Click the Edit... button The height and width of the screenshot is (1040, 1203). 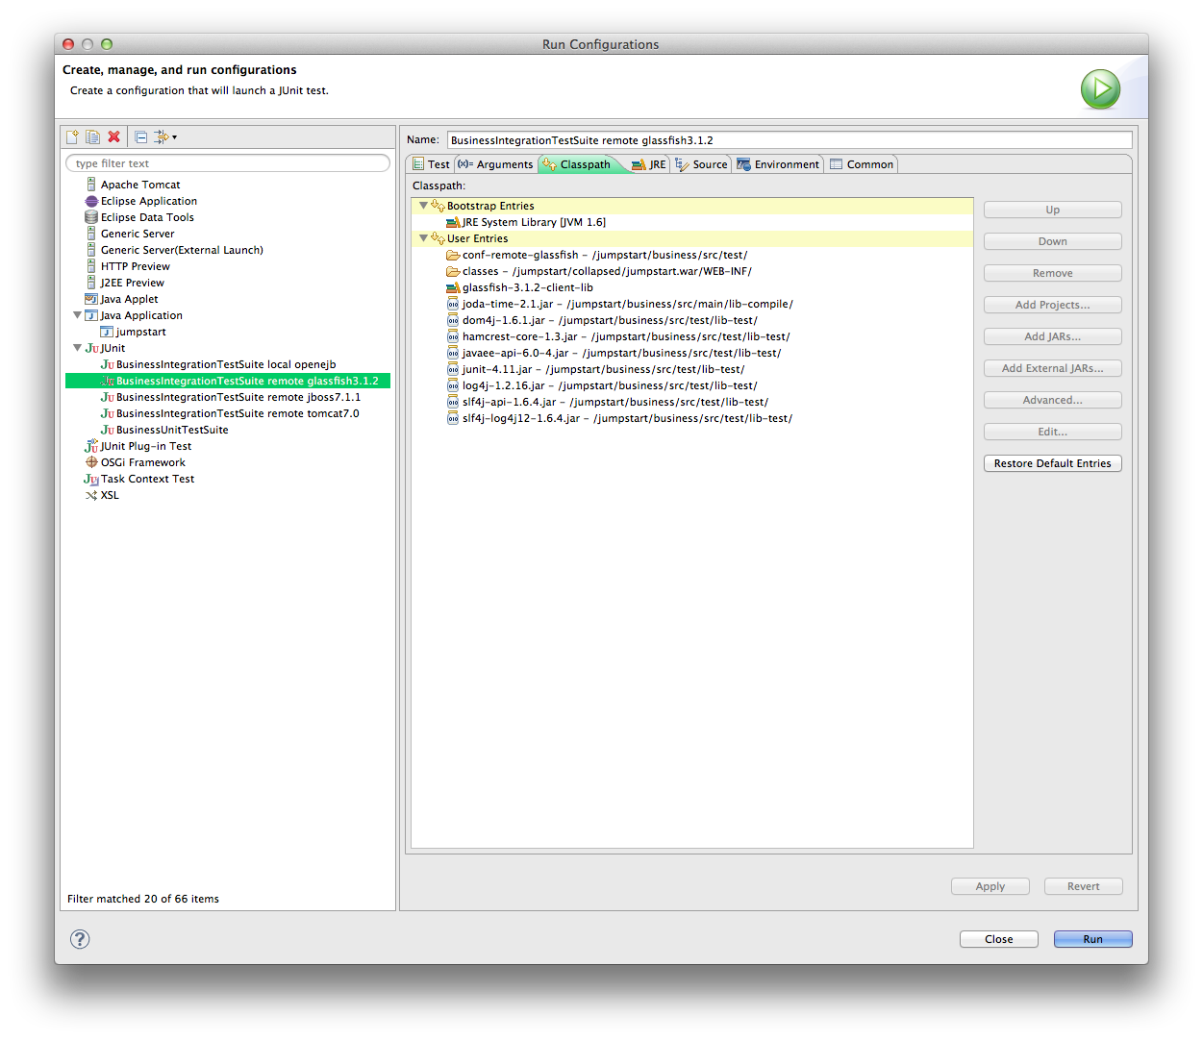pyautogui.click(x=1052, y=432)
